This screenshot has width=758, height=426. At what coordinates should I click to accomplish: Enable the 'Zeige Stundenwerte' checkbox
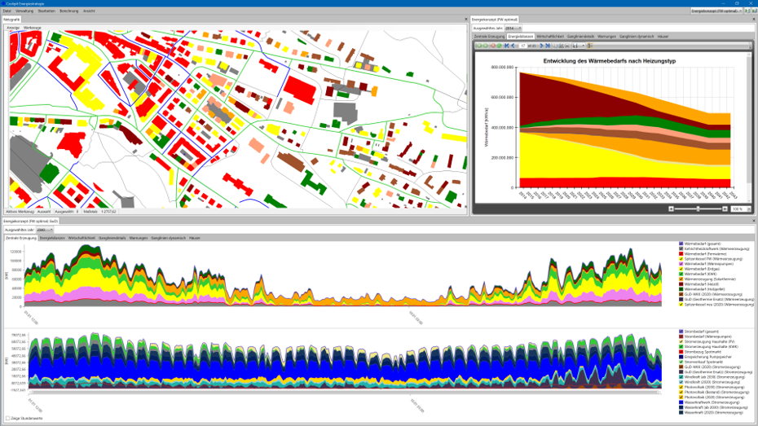[x=8, y=418]
